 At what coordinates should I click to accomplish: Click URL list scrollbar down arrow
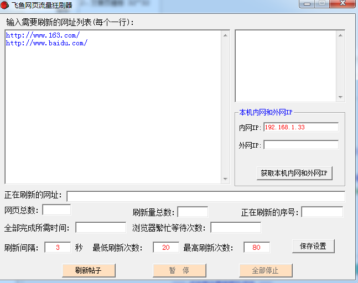coord(225,179)
